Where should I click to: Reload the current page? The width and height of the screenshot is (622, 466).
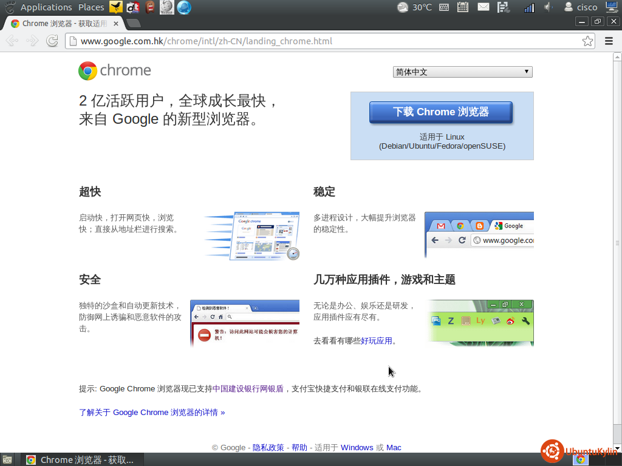(x=52, y=41)
